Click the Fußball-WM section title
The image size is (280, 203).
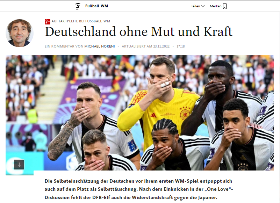96,6
